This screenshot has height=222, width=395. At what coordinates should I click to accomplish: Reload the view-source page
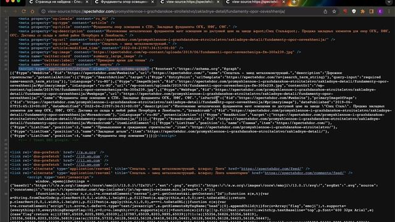pyautogui.click(x=23, y=11)
